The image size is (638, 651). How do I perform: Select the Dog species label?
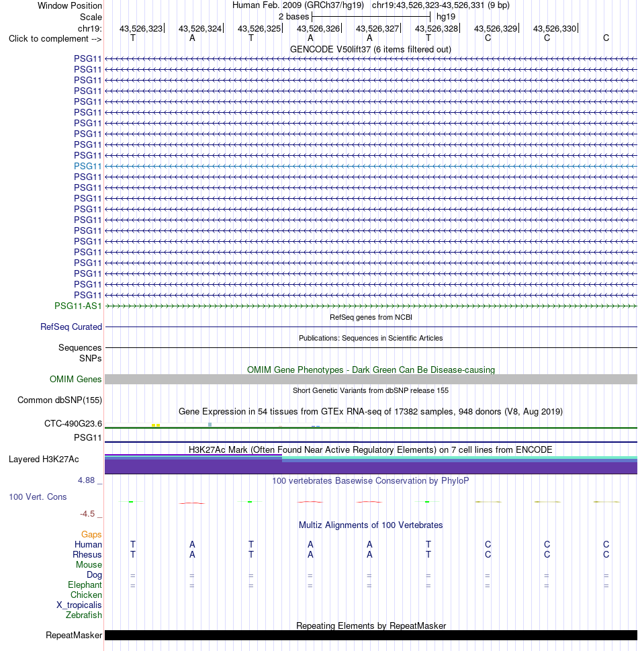pyautogui.click(x=94, y=574)
